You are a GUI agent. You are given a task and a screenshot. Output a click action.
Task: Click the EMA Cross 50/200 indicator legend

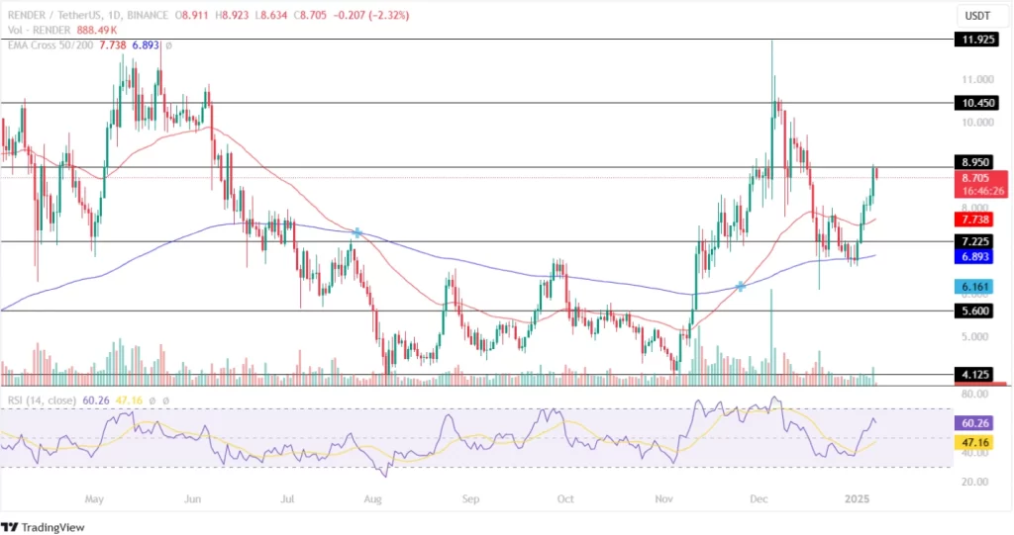pos(51,45)
